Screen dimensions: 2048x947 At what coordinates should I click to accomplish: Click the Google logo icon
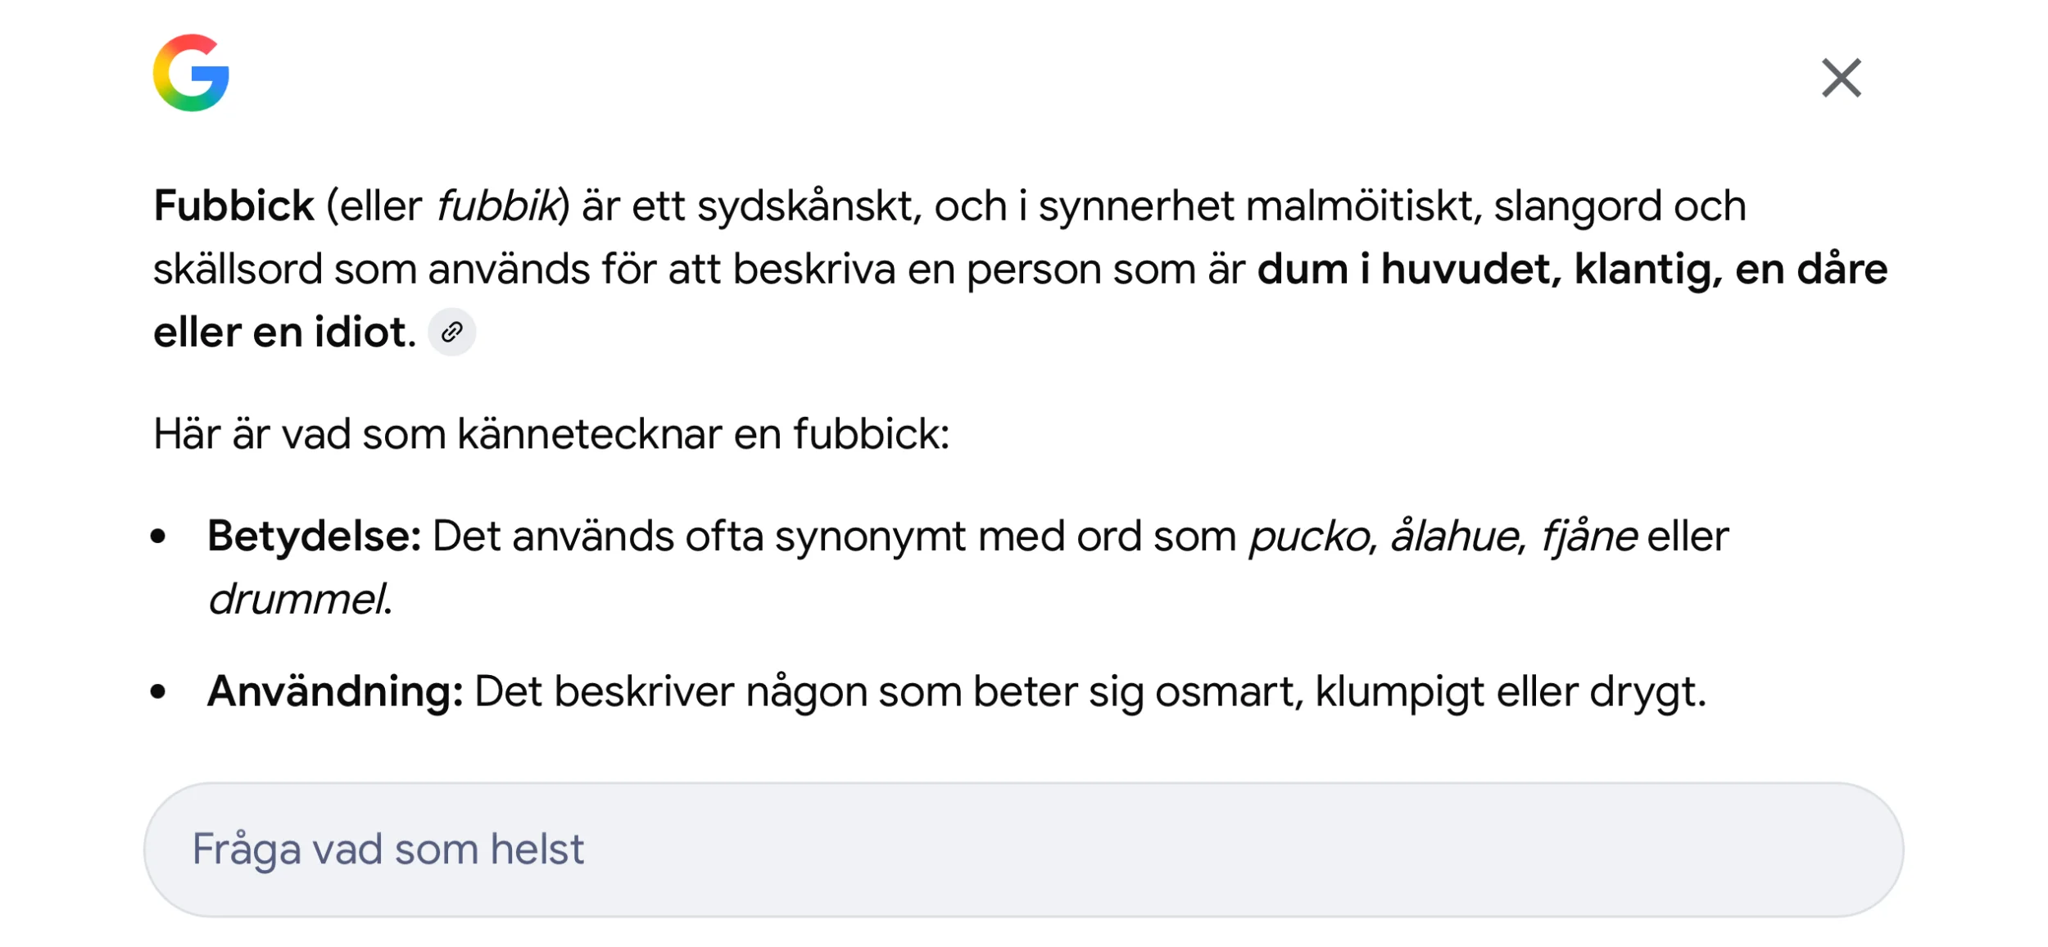[x=191, y=73]
